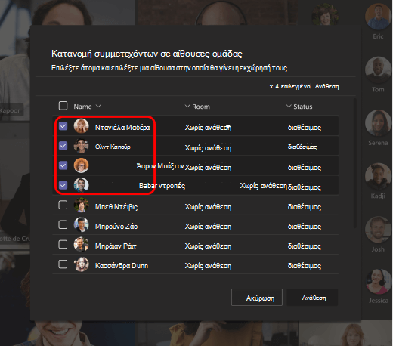
Task: Click the Ακύρωση button
Action: pos(257,298)
